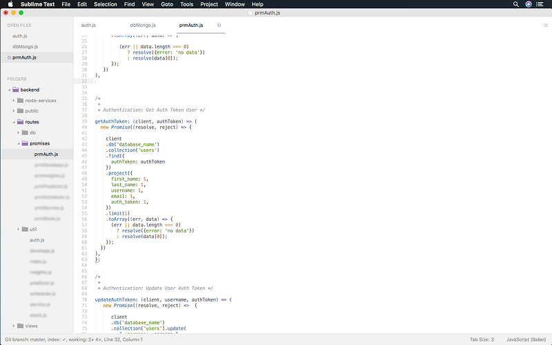This screenshot has width=552, height=345.
Task: Open the View menu
Action: point(148,4)
